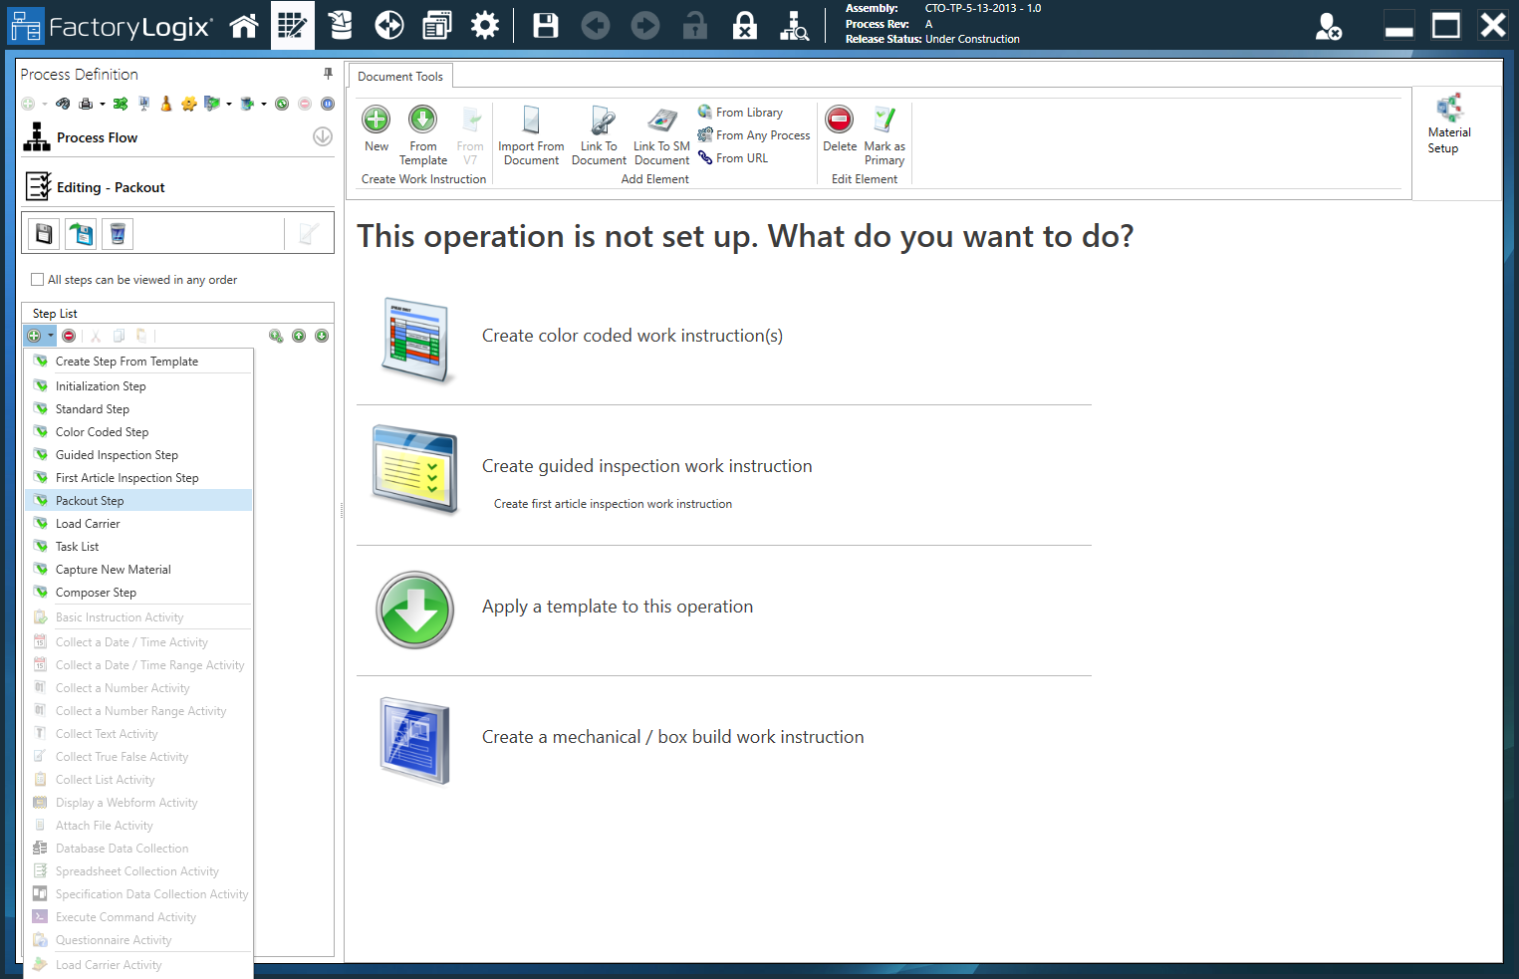Open the add step dropdown arrow
The height and width of the screenshot is (979, 1519).
point(51,336)
